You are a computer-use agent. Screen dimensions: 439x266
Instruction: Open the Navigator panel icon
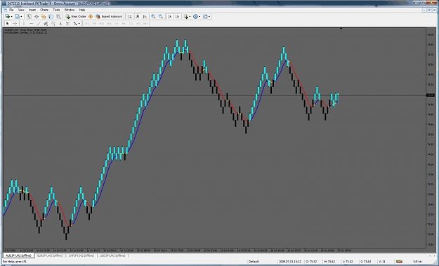[x=44, y=17]
